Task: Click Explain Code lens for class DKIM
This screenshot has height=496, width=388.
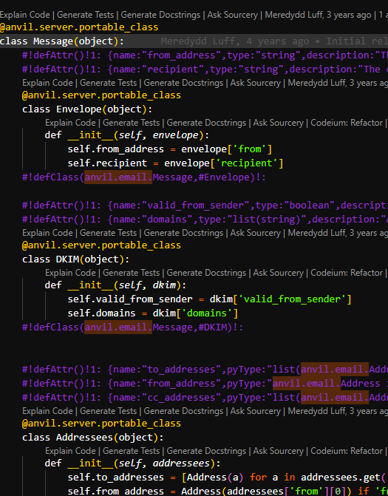Action: point(47,233)
